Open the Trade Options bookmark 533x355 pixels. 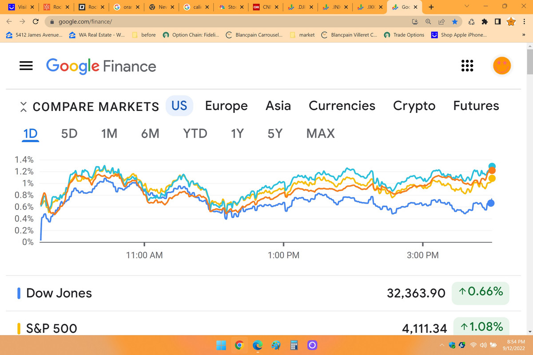[x=404, y=35]
